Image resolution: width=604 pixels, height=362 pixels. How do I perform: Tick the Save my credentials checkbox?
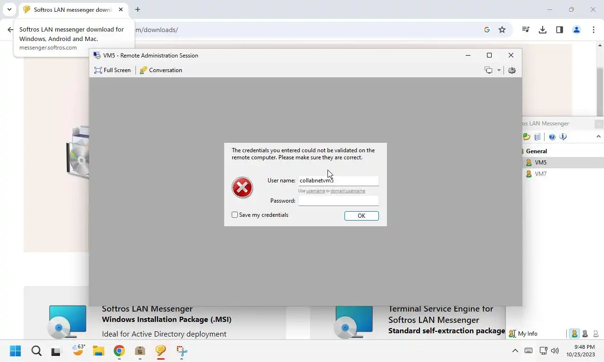235,215
